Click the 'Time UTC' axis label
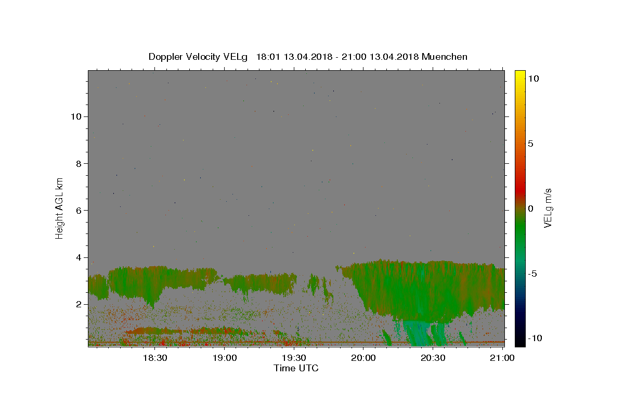The width and height of the screenshot is (624, 416). 296,368
